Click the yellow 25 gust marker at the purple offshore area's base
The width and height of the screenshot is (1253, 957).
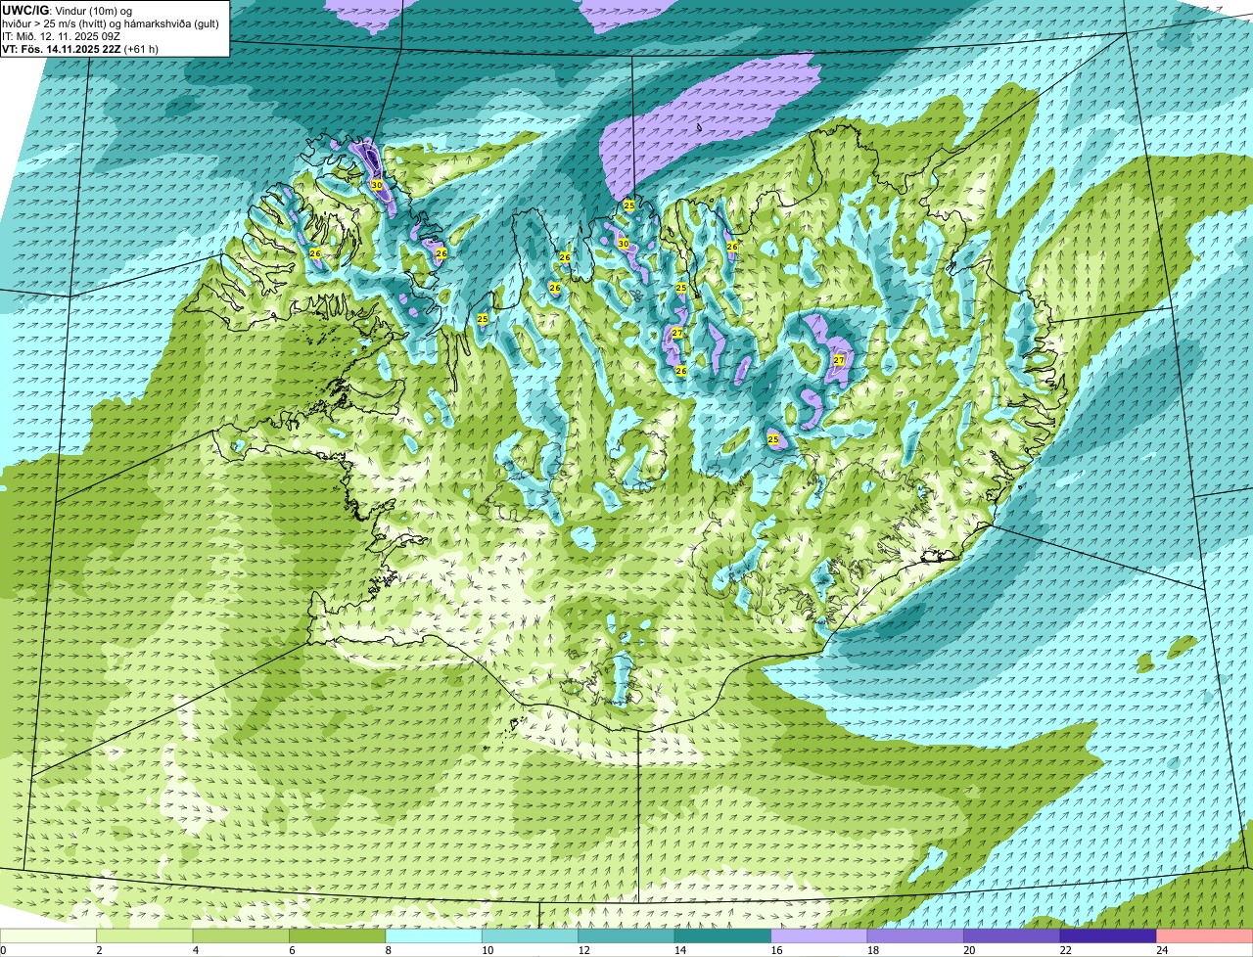(x=629, y=205)
